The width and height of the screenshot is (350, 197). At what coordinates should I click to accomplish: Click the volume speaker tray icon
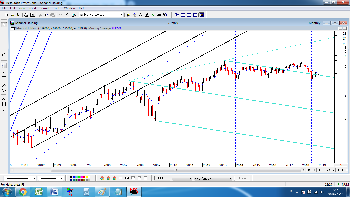322,192
